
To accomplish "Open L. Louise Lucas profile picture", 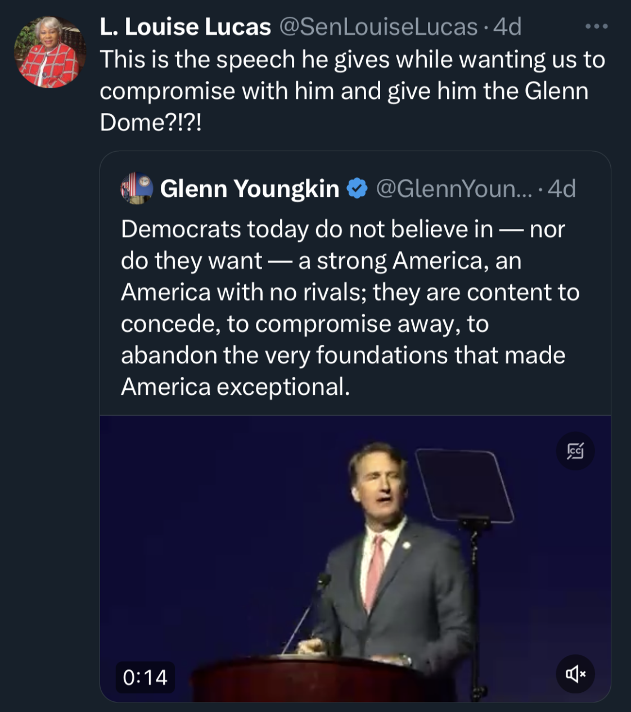I will (x=49, y=52).
